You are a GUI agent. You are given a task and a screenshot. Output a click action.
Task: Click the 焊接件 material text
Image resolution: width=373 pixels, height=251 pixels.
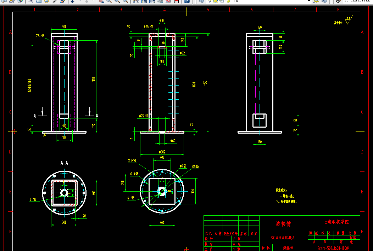[x=288, y=248]
